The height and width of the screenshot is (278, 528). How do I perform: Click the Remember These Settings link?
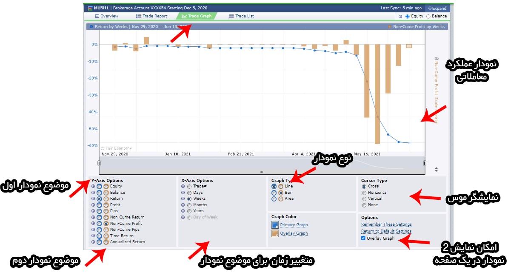click(386, 224)
